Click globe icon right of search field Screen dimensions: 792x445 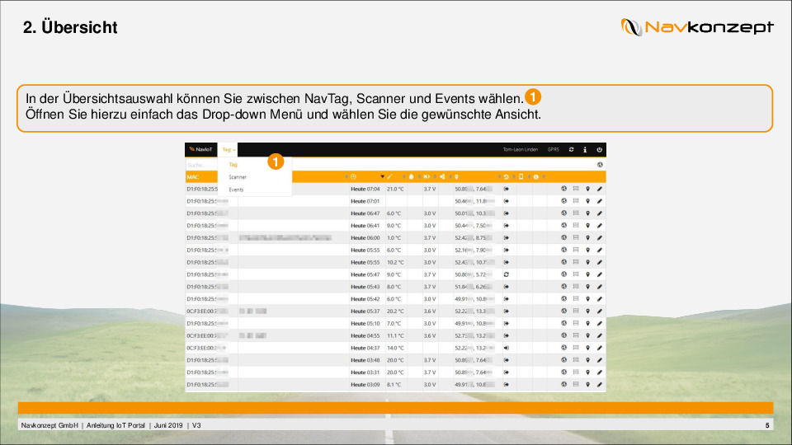pyautogui.click(x=600, y=165)
